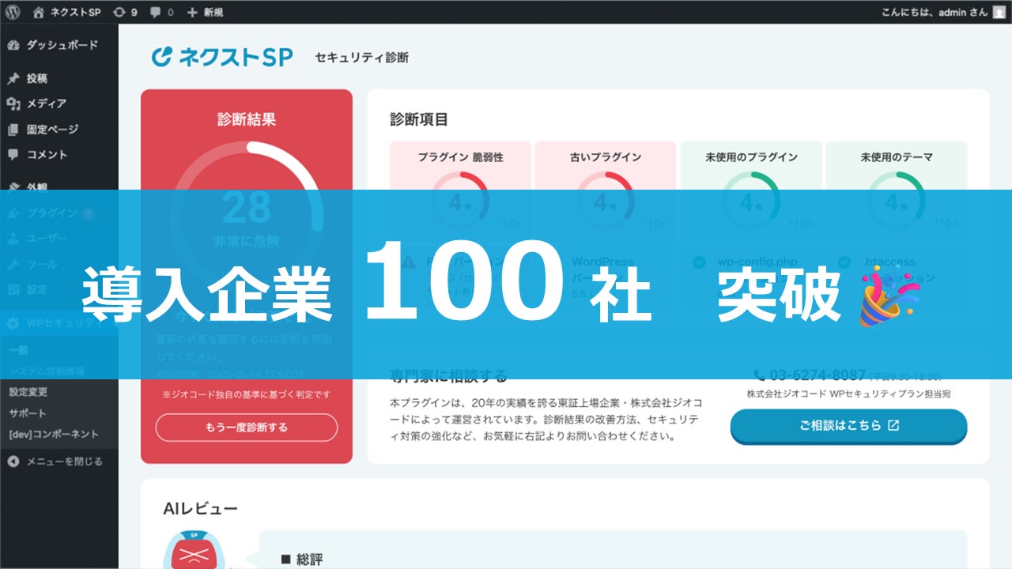Screen dimensions: 1012x569
Task: Click the 診断結果 heading
Action: point(247,120)
